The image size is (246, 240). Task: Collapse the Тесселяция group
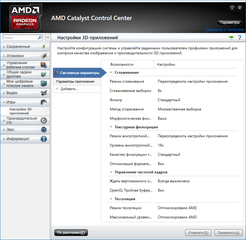point(111,199)
